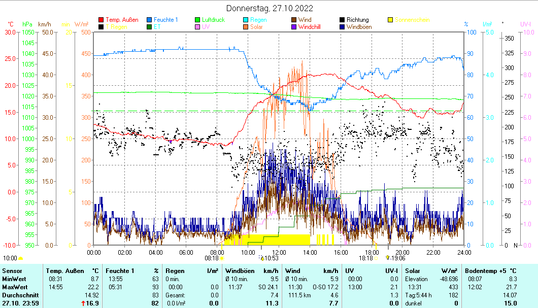Click the yellow icon next to 10:00
This screenshot has width=538, height=308.
point(21,258)
